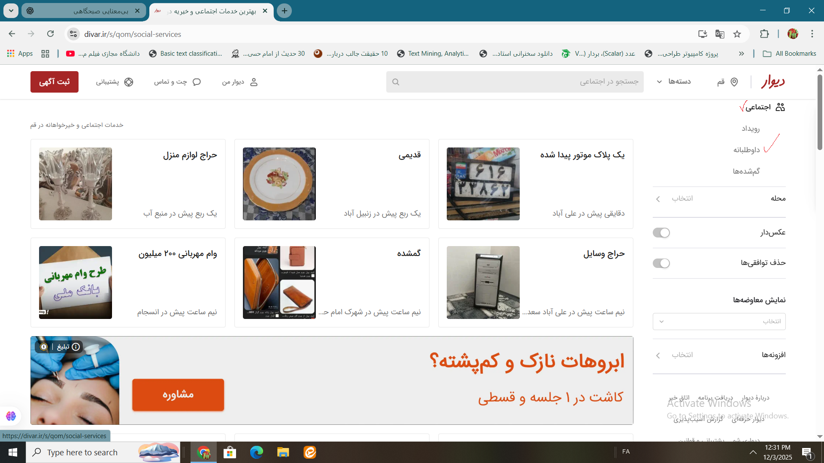Expand the محله neighborhood filter
Viewport: 824px width, 463px height.
tap(719, 198)
